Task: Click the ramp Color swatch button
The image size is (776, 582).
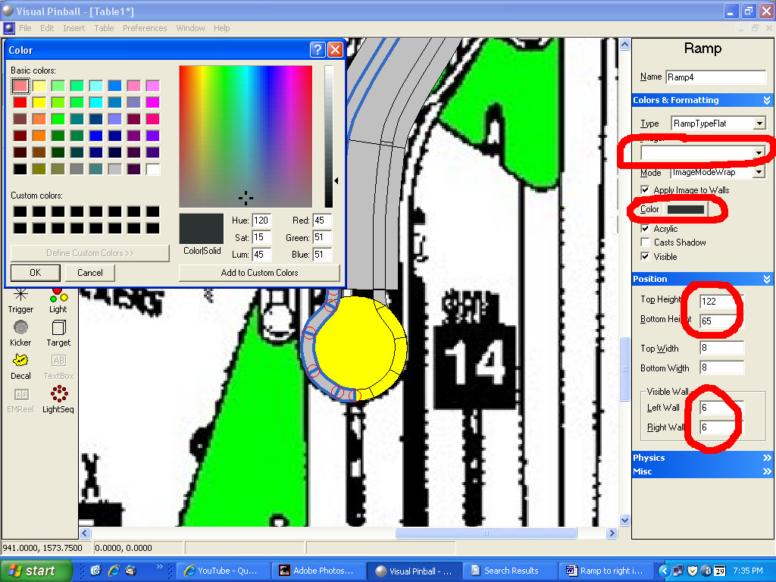Action: (685, 209)
